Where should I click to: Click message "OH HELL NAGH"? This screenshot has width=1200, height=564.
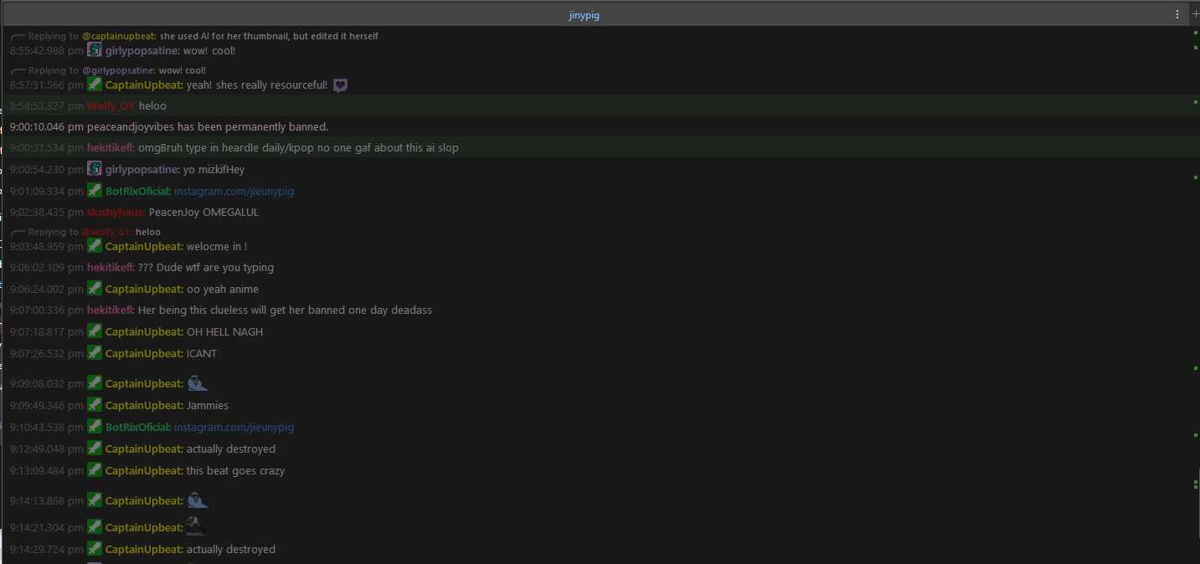224,332
